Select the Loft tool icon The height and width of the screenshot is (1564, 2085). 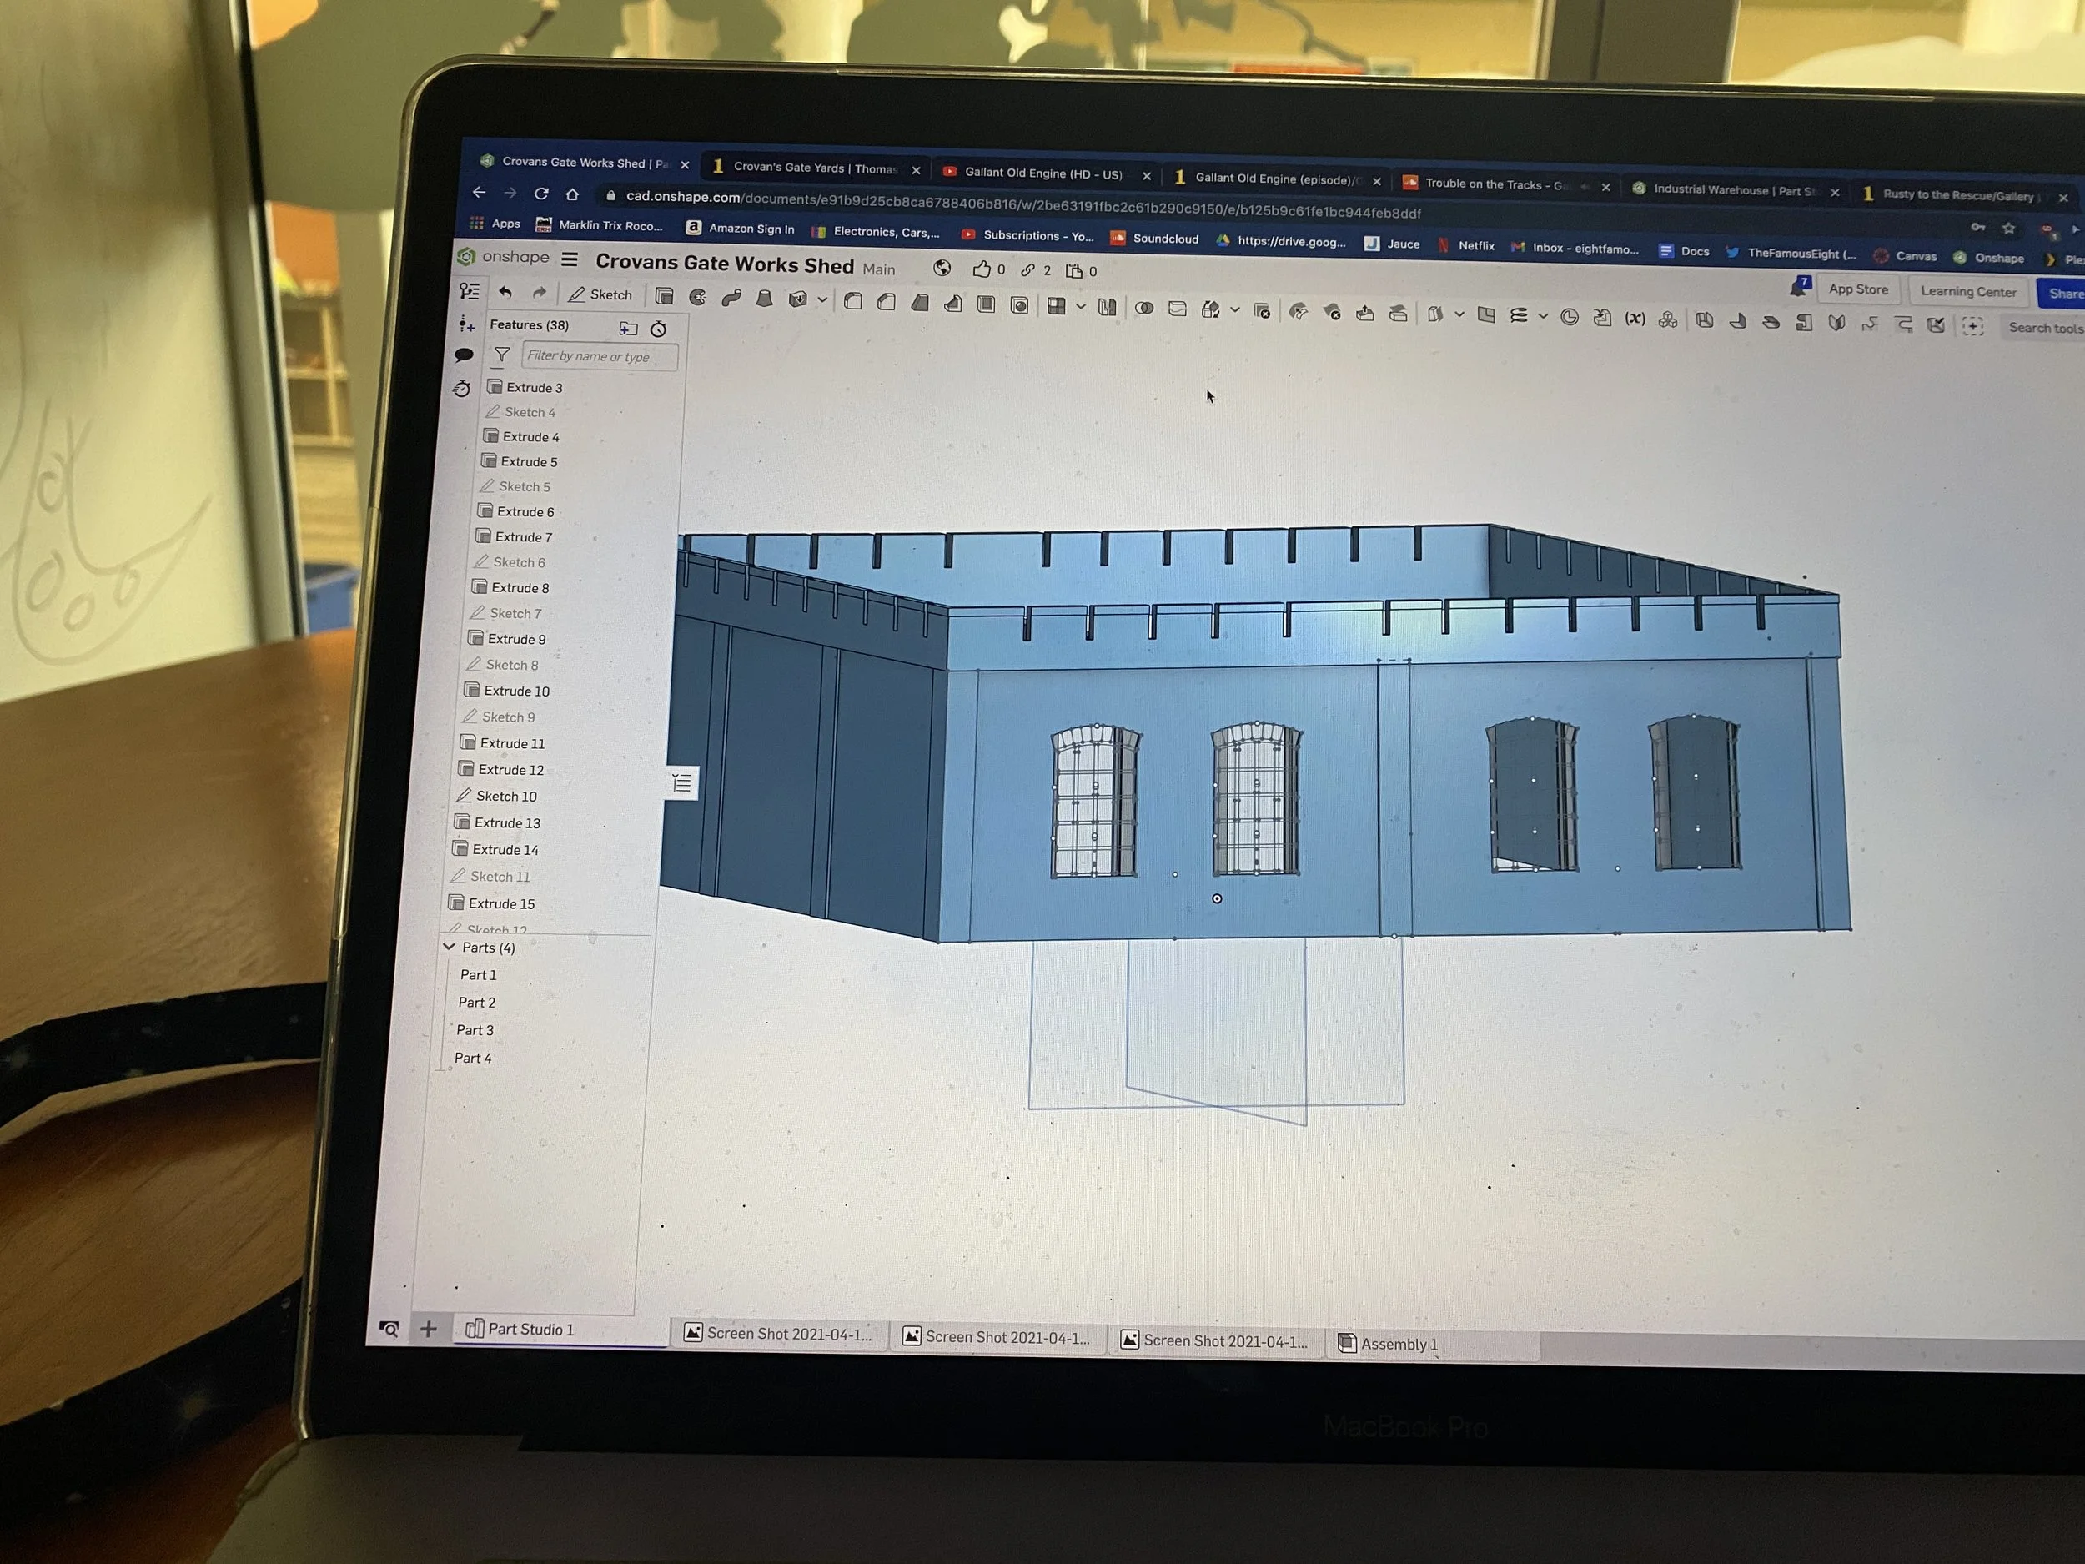(765, 299)
